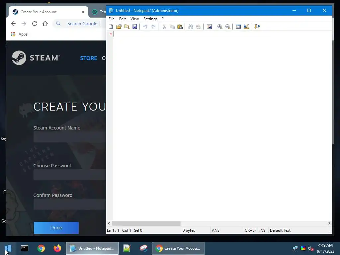Click the ANSI encoding status bar entry
The image size is (340, 255).
pyautogui.click(x=216, y=230)
